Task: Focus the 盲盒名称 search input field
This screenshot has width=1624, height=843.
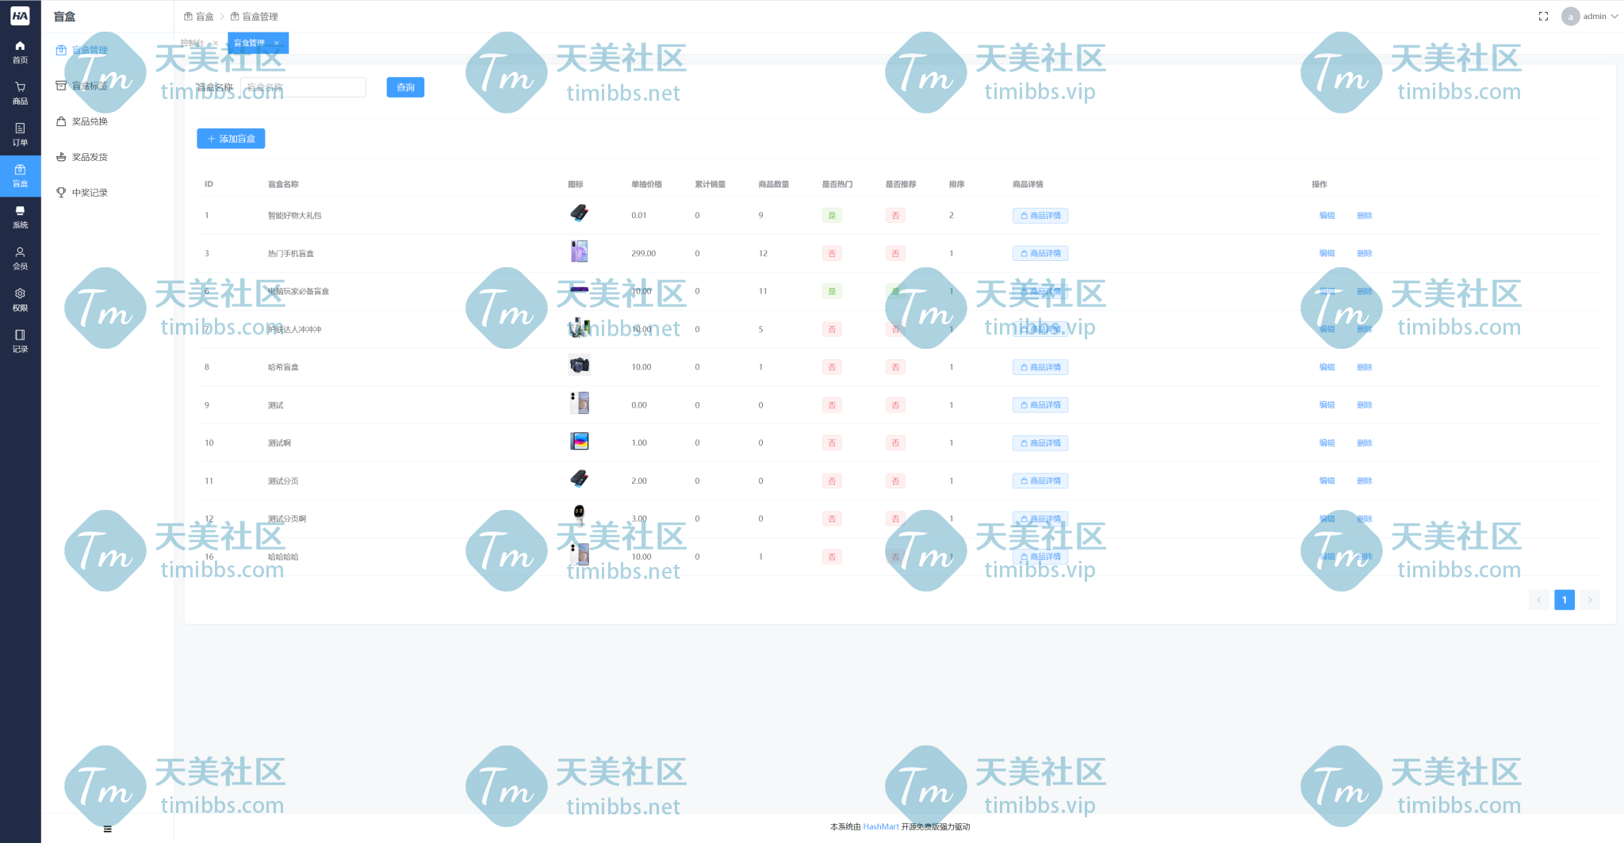Action: 303,87
